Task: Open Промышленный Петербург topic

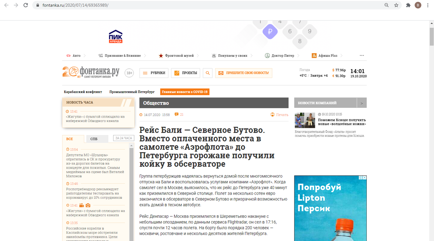Action: click(132, 92)
